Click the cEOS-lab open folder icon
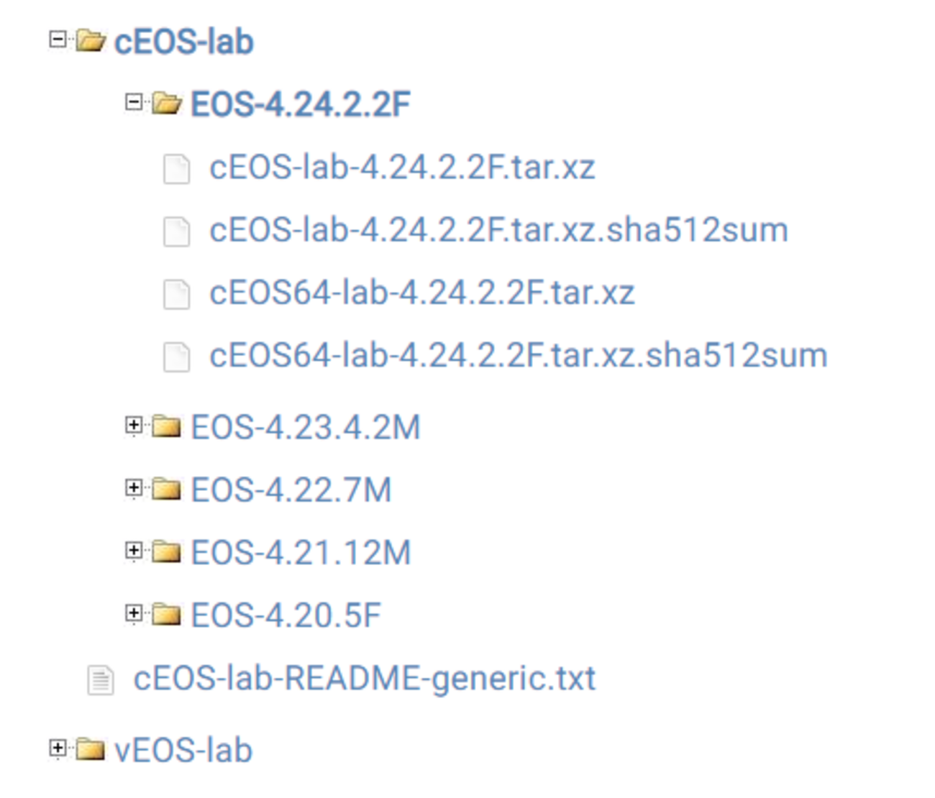This screenshot has height=798, width=935. tap(91, 40)
